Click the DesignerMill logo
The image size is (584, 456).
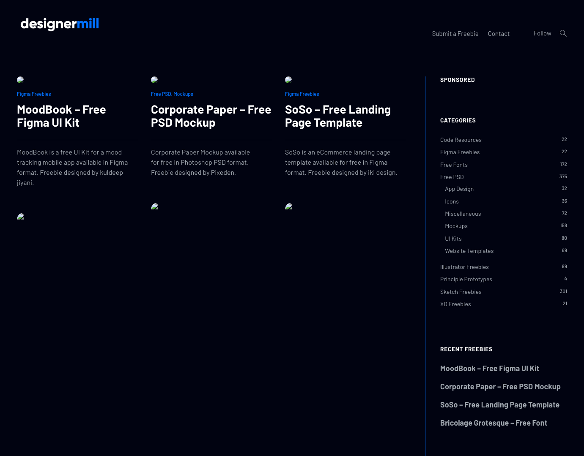coord(60,24)
